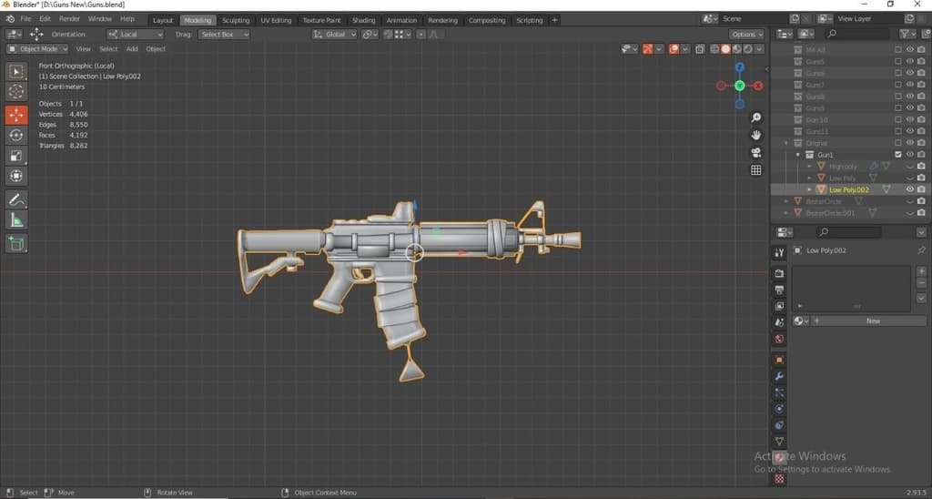Open the Object Mode dropdown
The height and width of the screenshot is (499, 932).
tap(37, 48)
